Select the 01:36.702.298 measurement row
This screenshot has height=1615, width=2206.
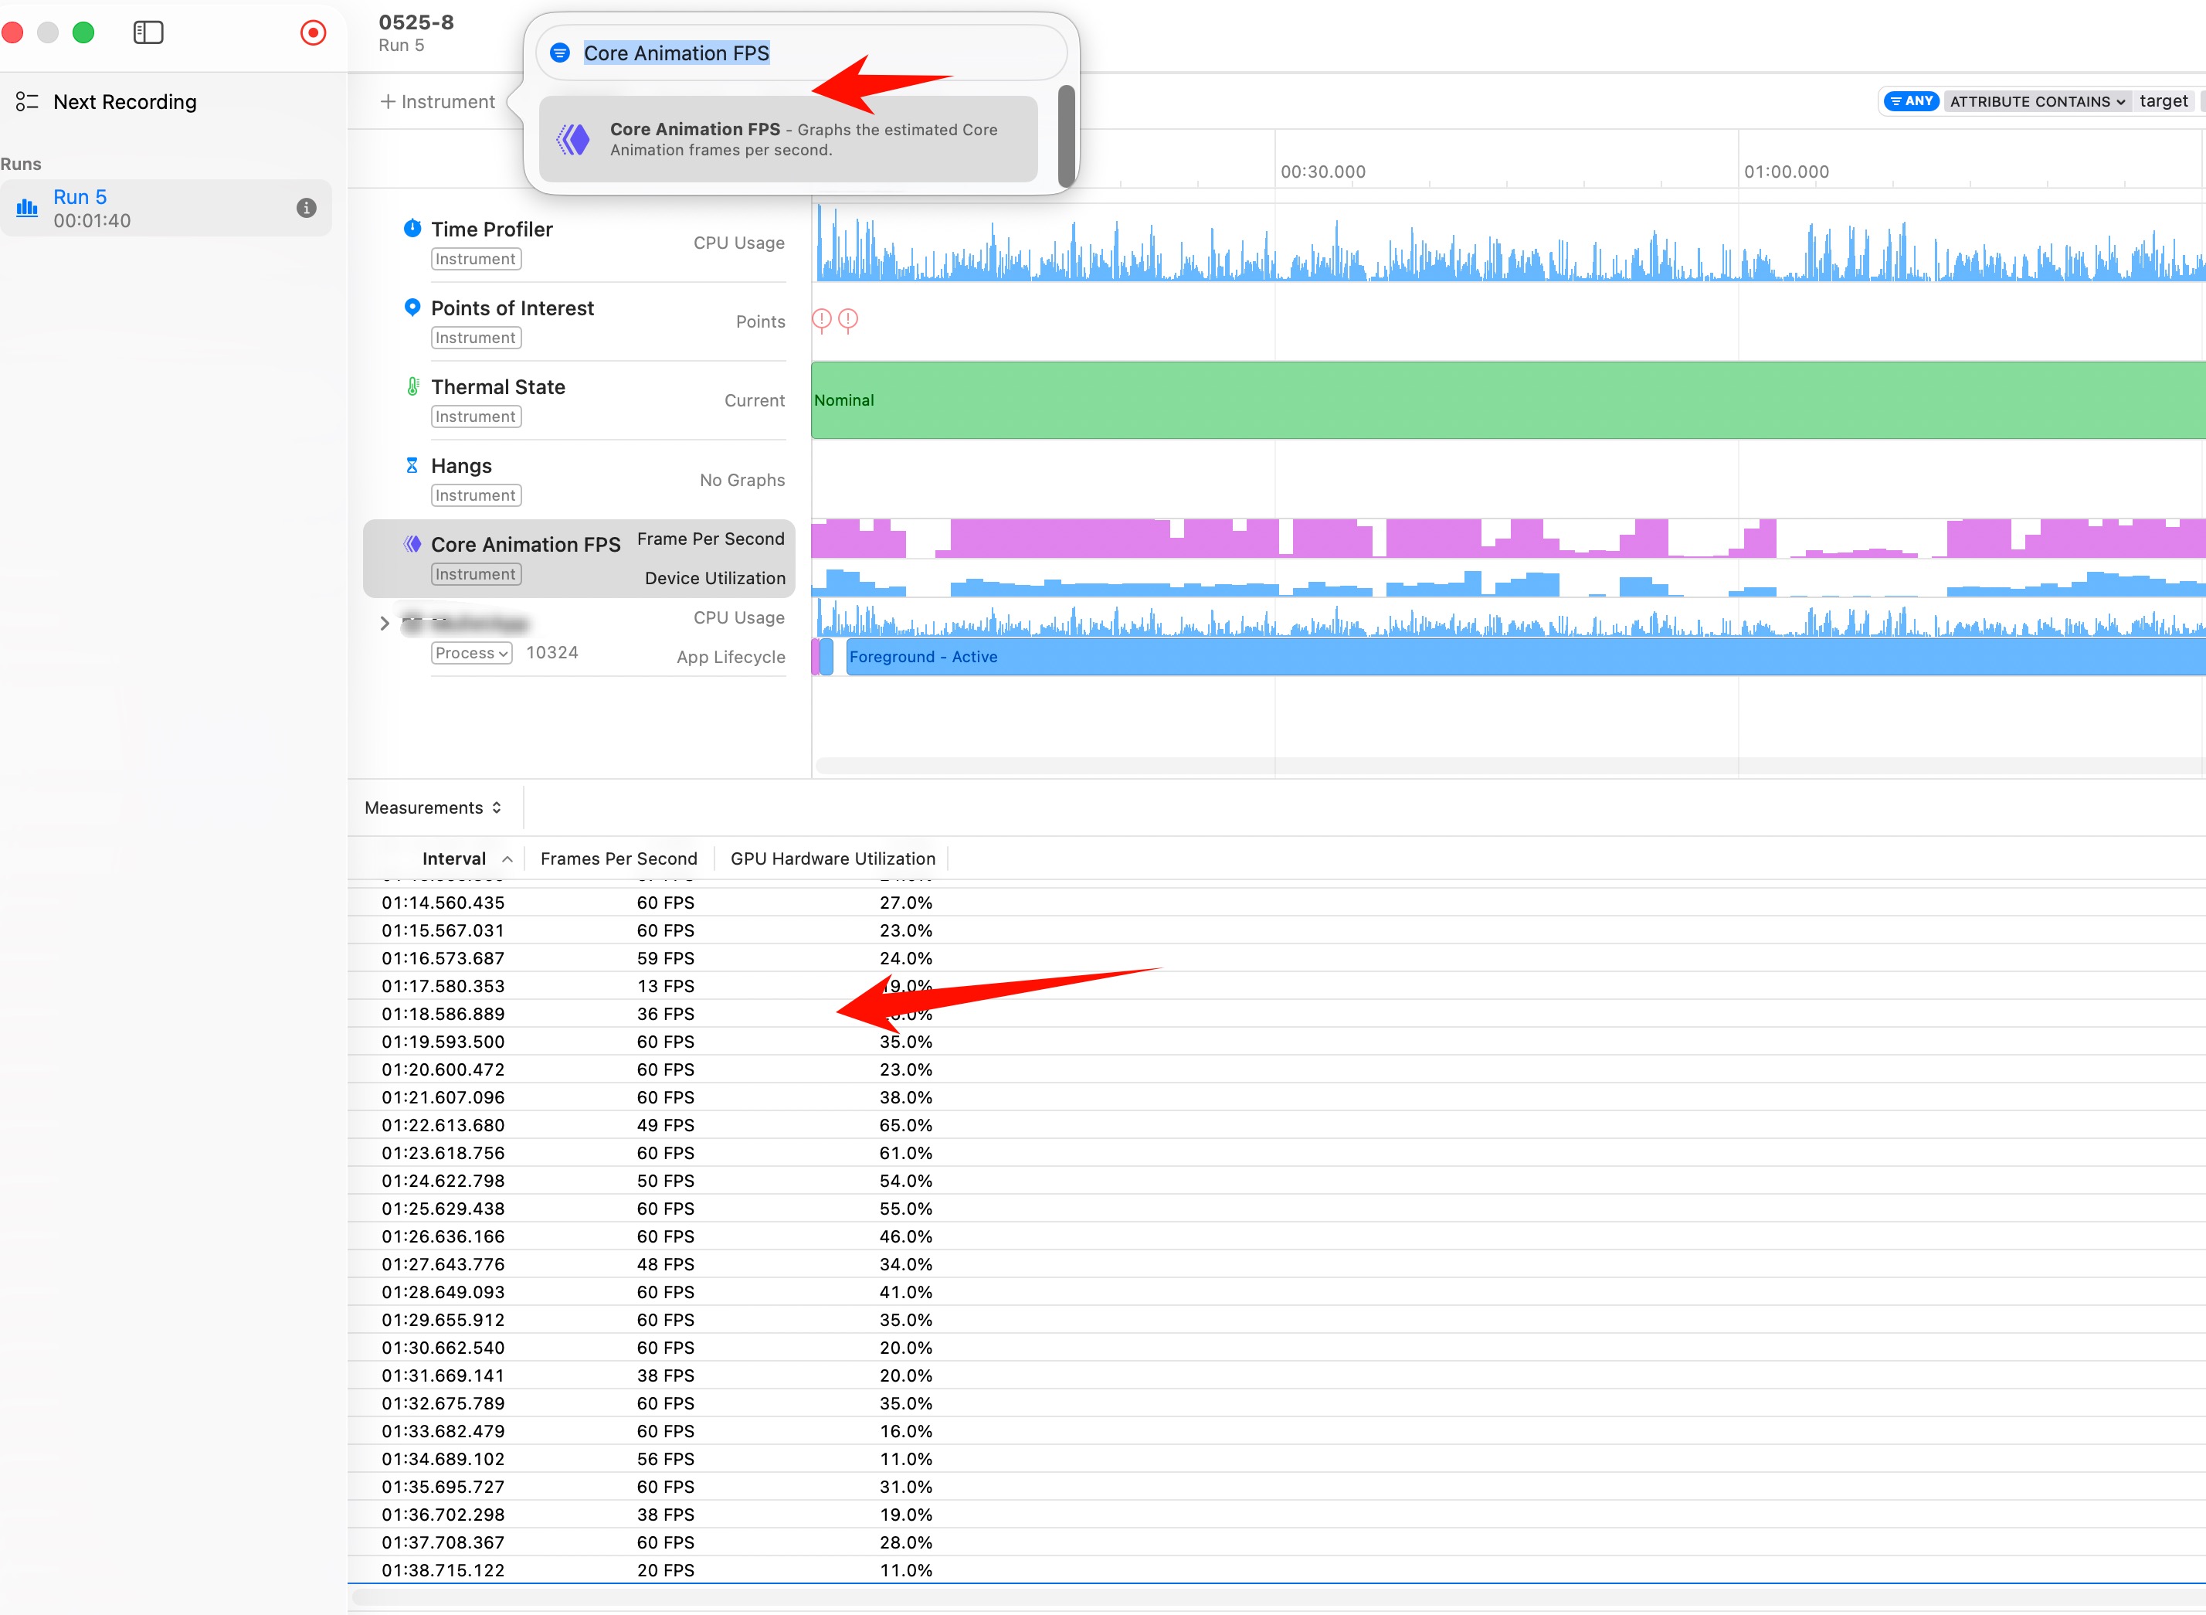pos(1277,1515)
